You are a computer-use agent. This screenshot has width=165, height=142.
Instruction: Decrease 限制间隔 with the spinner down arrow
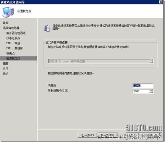coord(151,92)
